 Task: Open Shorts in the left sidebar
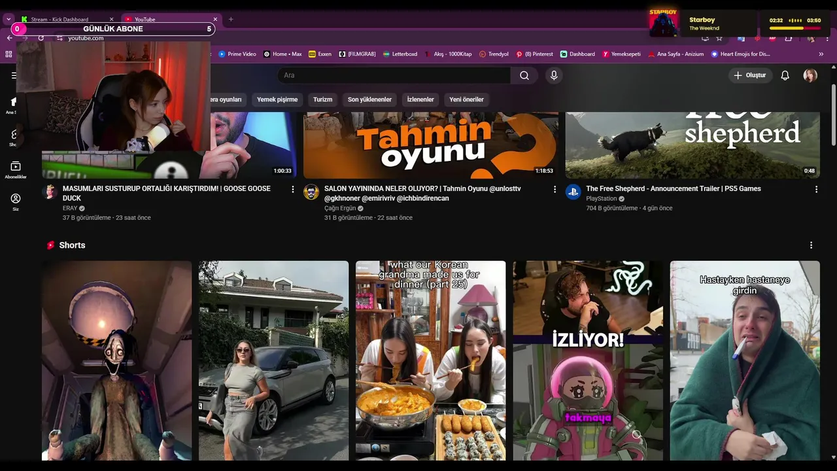coord(14,137)
